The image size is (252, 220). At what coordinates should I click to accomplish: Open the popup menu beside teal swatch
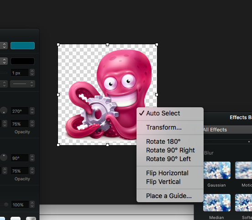coord(4,46)
